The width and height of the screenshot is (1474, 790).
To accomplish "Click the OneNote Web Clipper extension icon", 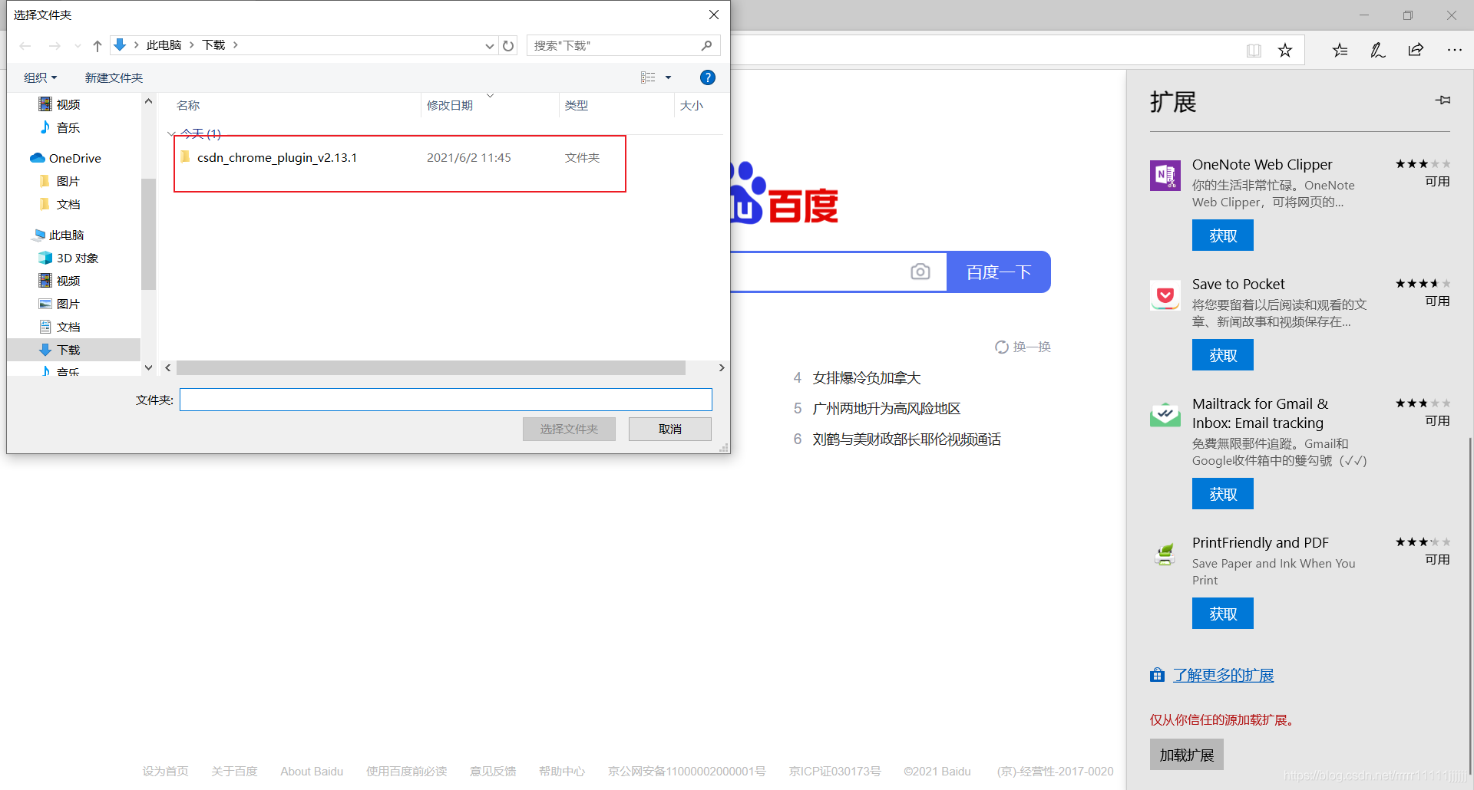I will 1165,176.
